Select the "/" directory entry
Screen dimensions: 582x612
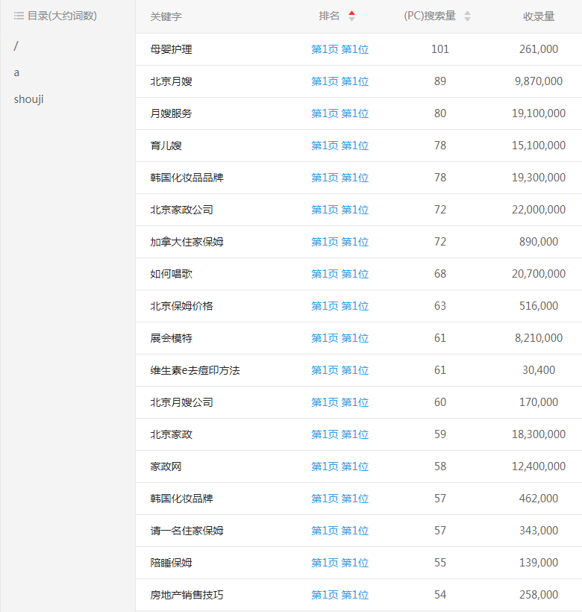tap(16, 46)
